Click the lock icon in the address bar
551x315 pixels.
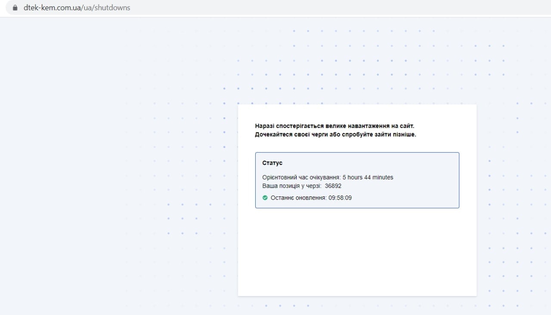coord(16,8)
